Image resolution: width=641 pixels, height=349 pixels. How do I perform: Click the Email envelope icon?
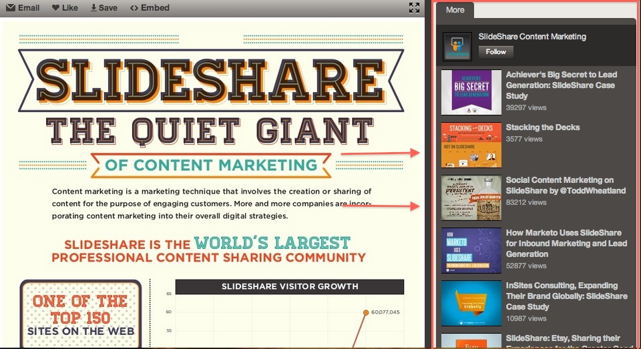click(11, 8)
